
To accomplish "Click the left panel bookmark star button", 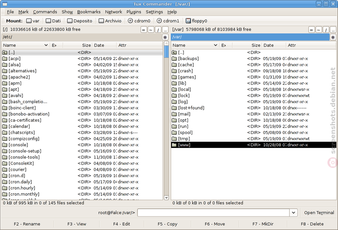I will (x=165, y=37).
